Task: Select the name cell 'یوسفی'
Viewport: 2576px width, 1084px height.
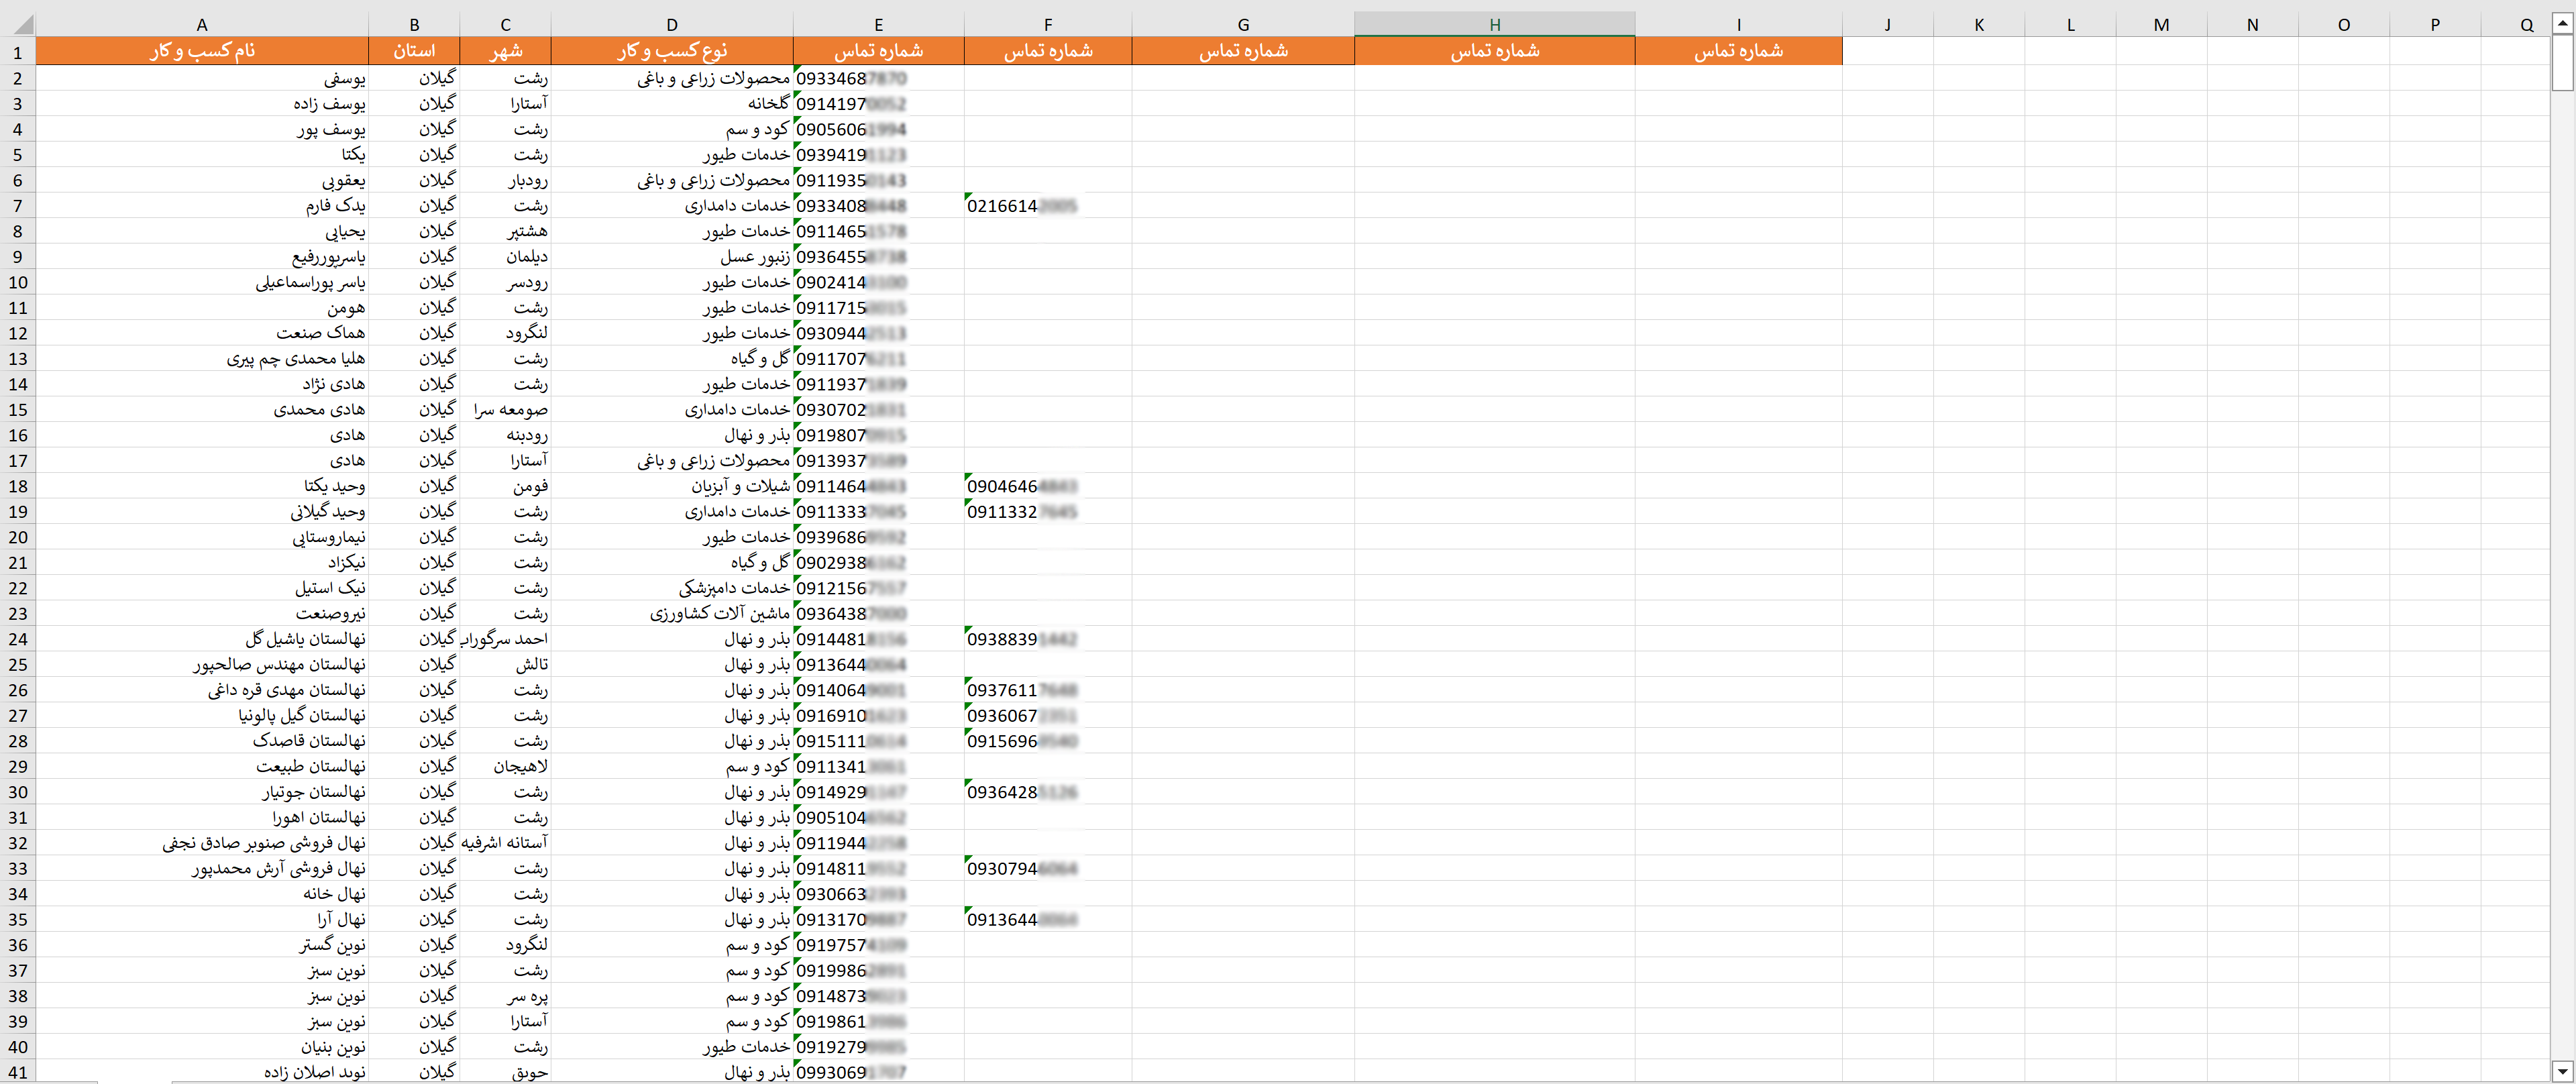Action: pyautogui.click(x=202, y=78)
